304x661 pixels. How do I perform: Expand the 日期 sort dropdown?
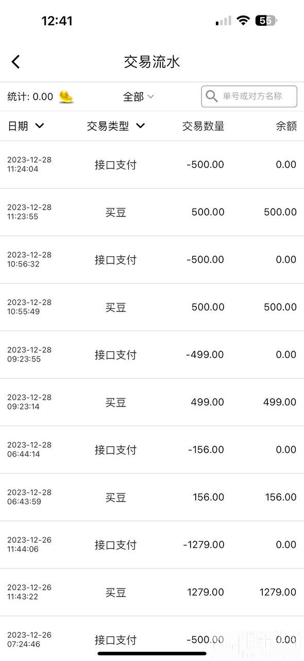(x=26, y=126)
